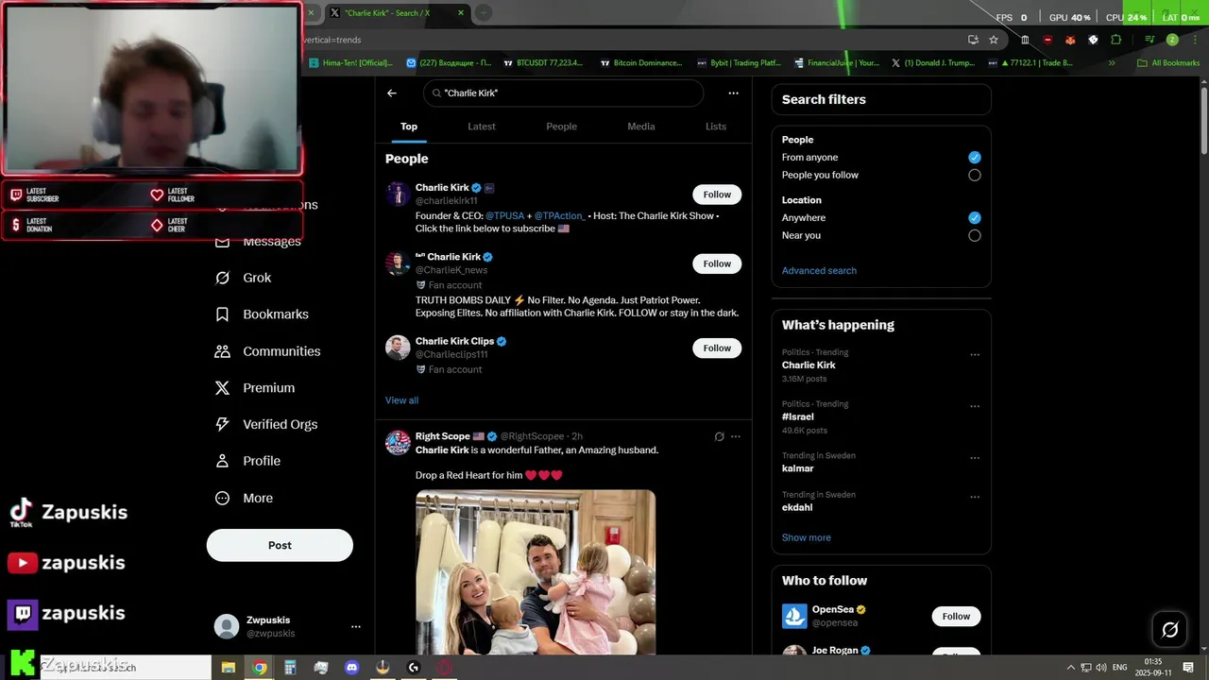Select People you follow radio option
Image resolution: width=1209 pixels, height=680 pixels.
975,175
